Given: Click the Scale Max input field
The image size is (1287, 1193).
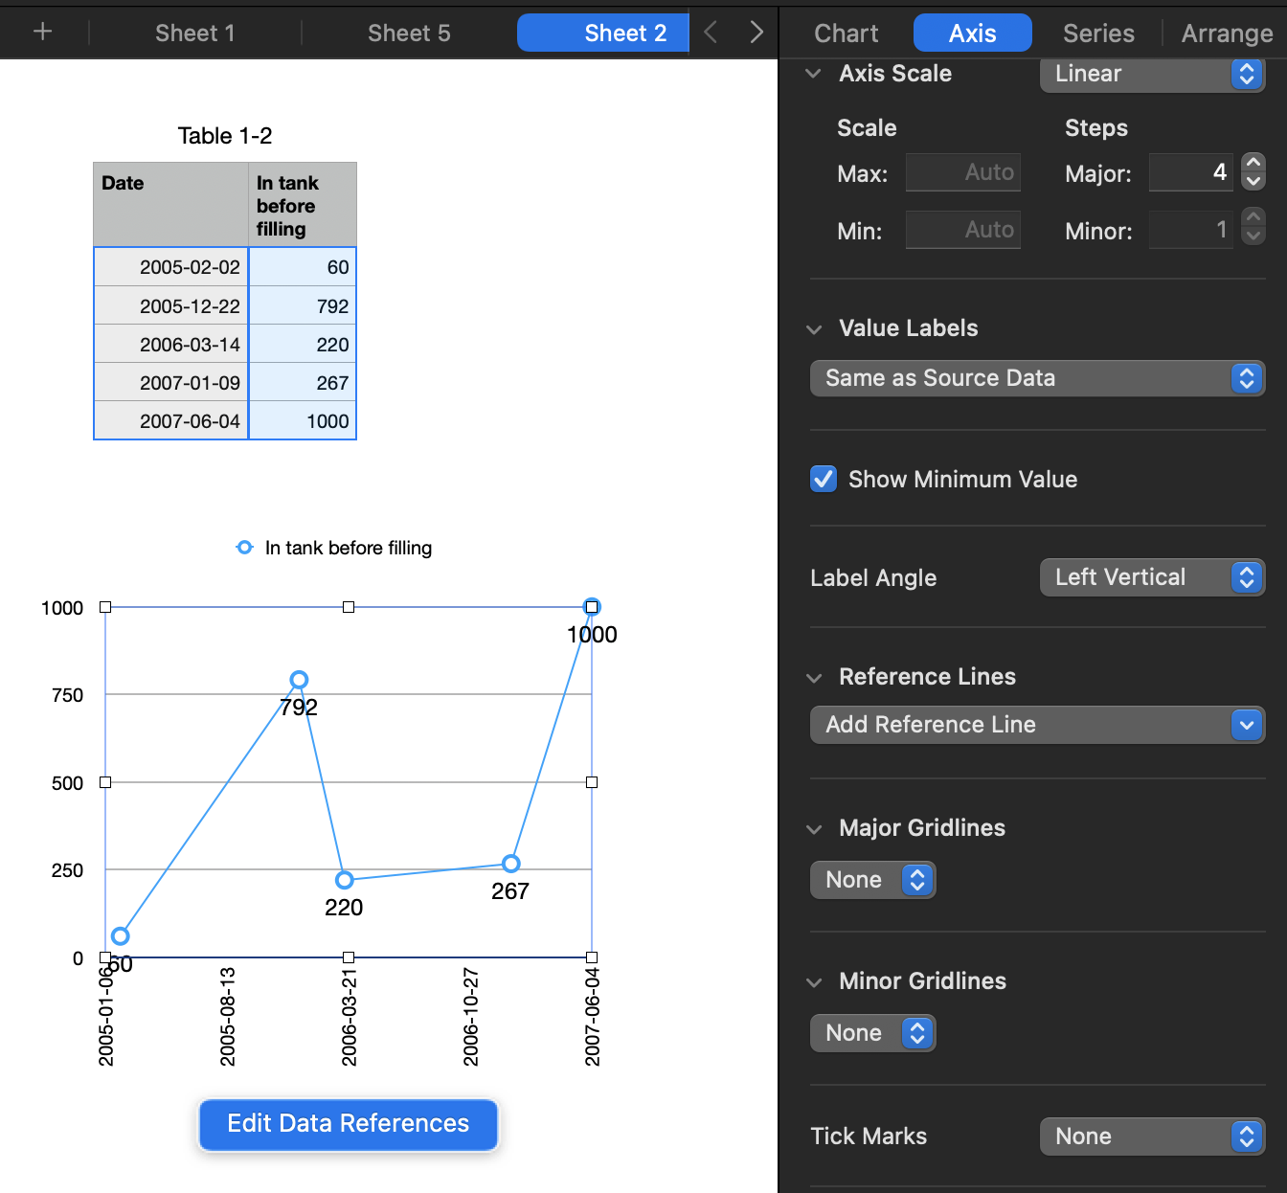Looking at the screenshot, I should [x=963, y=172].
